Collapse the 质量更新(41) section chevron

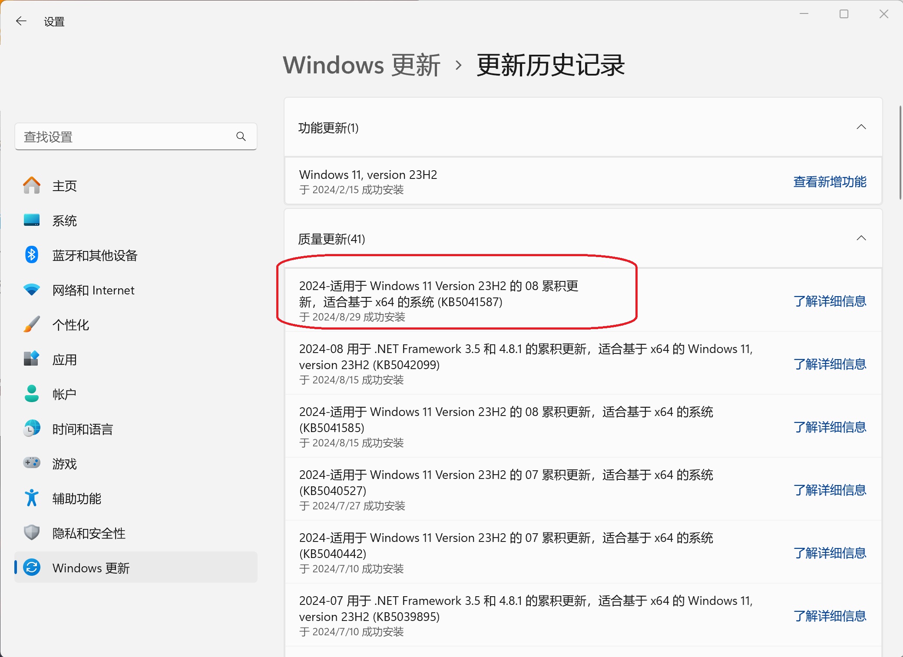[861, 238]
